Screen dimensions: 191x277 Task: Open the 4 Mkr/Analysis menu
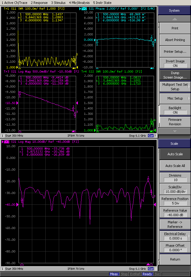tap(79, 3)
